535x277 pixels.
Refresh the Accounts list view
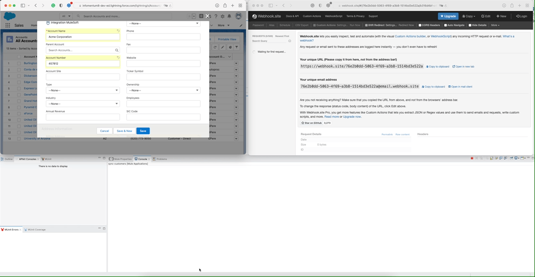[x=215, y=47]
